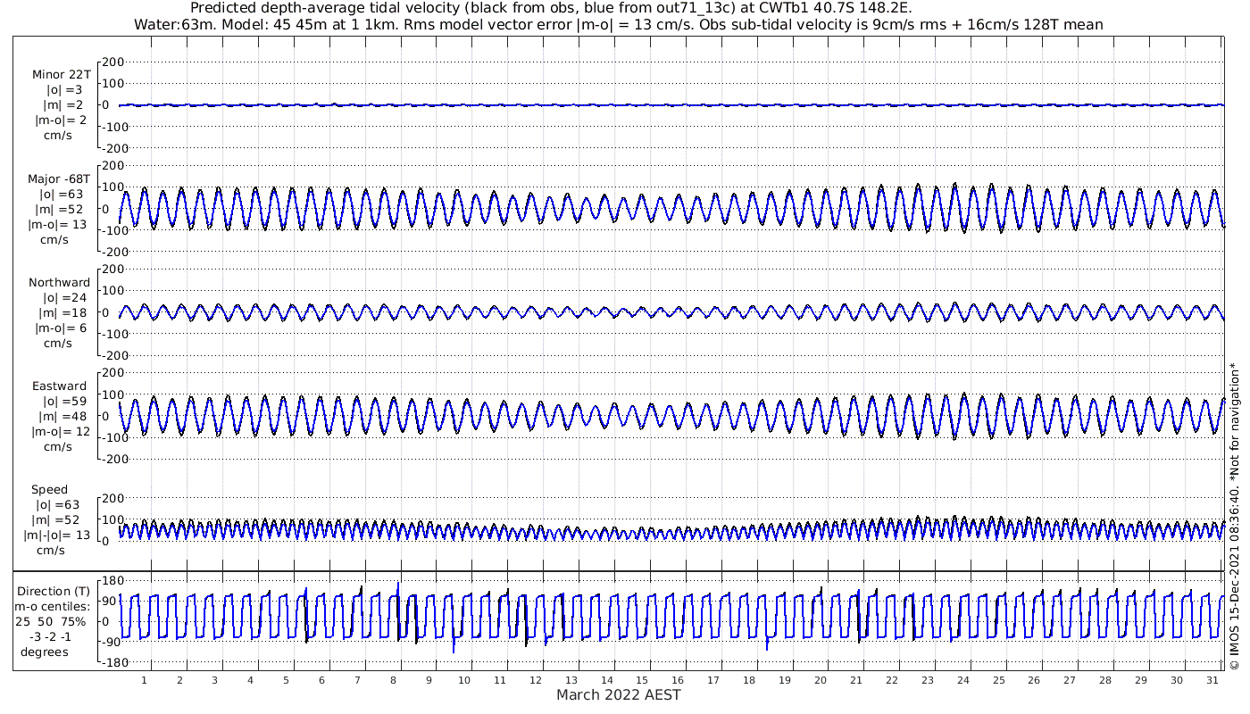Click day '12' on the x-axis
The image size is (1250, 714).
536,680
